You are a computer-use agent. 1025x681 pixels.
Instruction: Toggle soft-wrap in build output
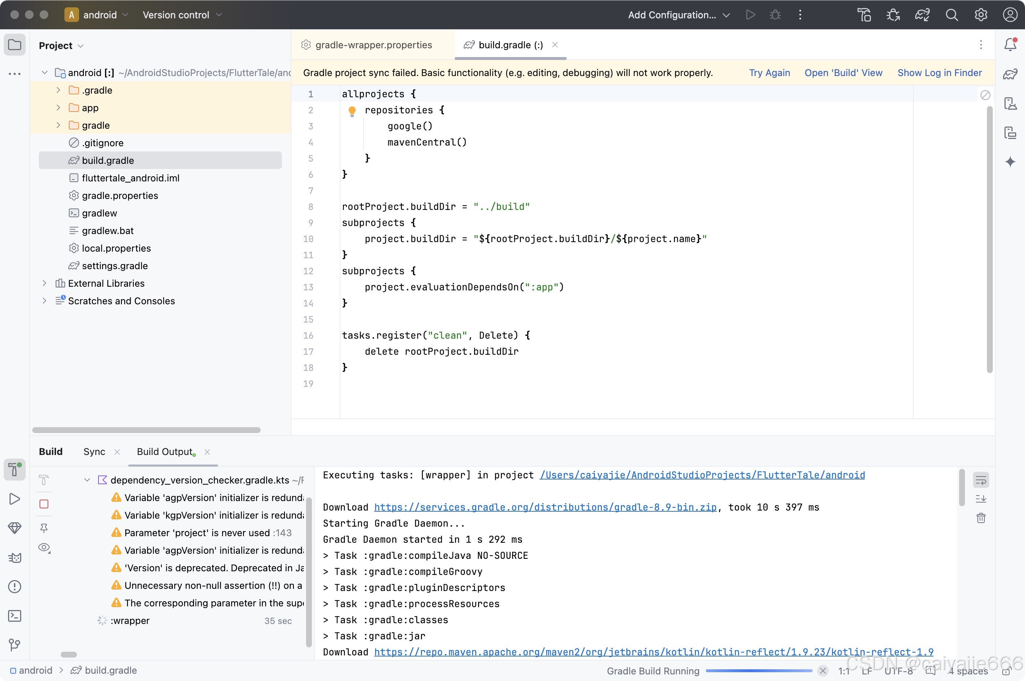click(981, 480)
